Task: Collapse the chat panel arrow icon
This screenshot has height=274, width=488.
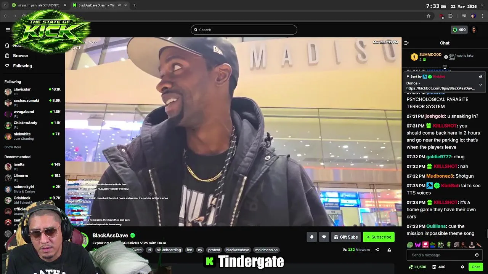Action: (x=406, y=43)
